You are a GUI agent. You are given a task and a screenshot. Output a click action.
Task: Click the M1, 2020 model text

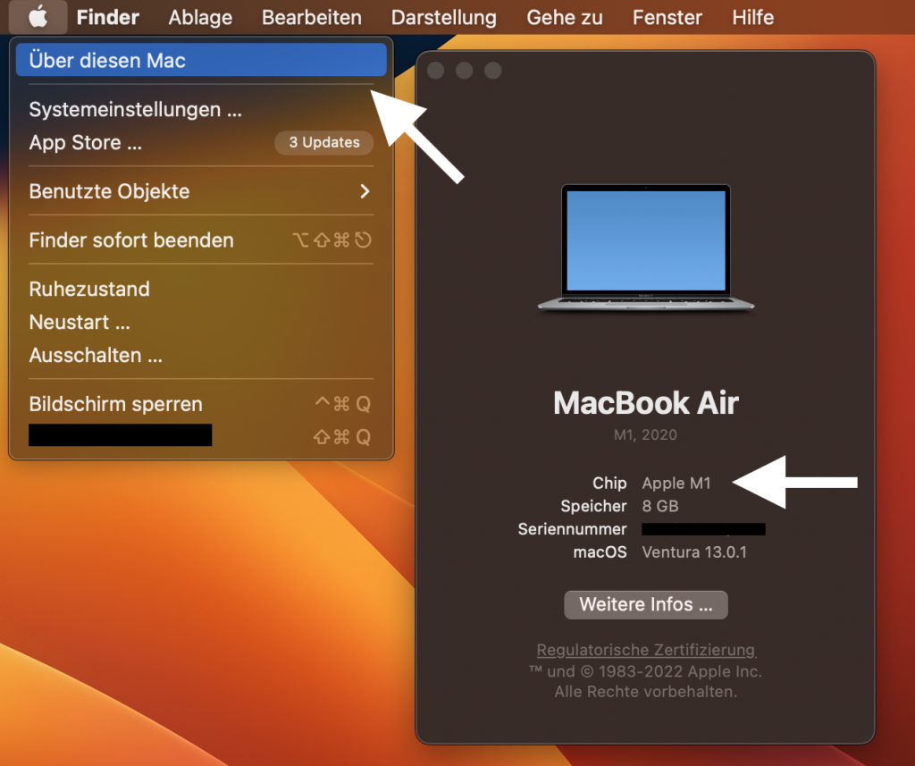click(x=645, y=435)
